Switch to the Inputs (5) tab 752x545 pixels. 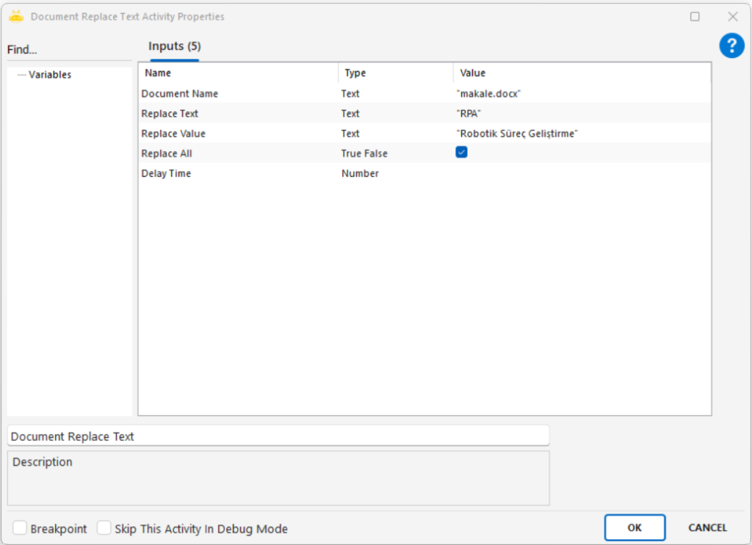tap(174, 47)
